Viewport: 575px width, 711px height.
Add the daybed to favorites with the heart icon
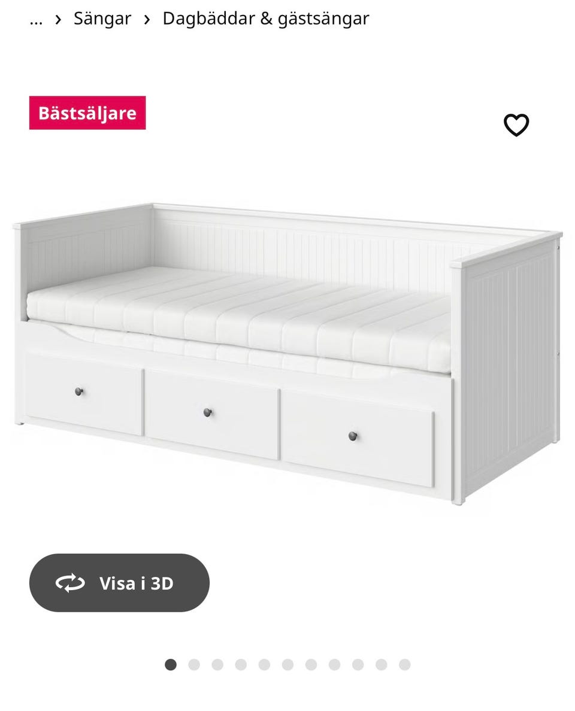pyautogui.click(x=516, y=125)
